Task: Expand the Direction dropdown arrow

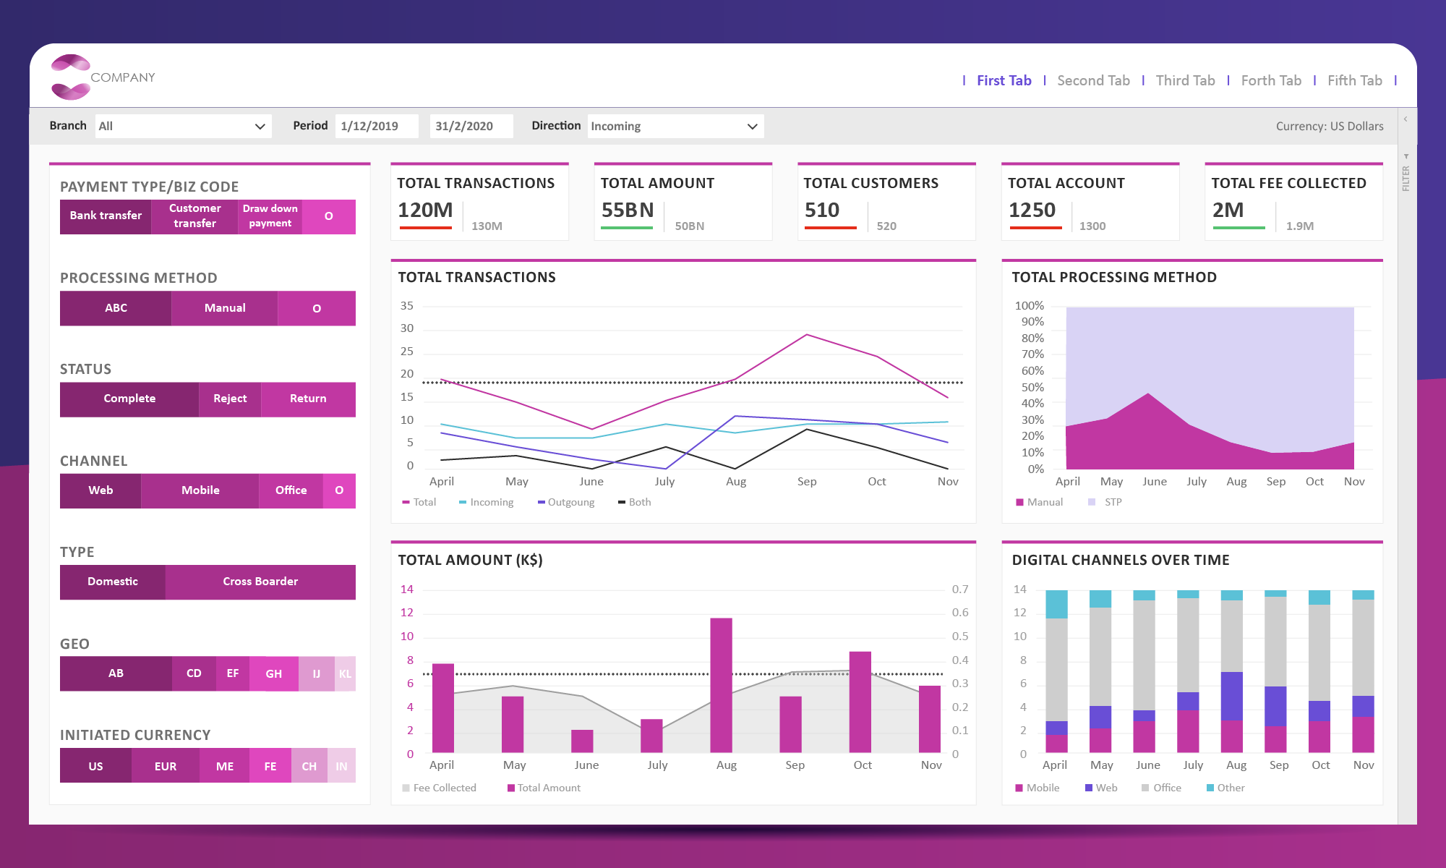Action: point(752,127)
